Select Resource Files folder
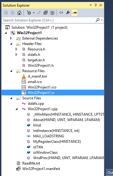 click(33, 71)
